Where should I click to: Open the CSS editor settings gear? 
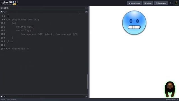coord(2,12)
